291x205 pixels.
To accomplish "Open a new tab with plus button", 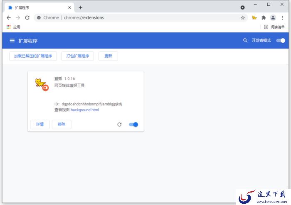I will point(80,7).
